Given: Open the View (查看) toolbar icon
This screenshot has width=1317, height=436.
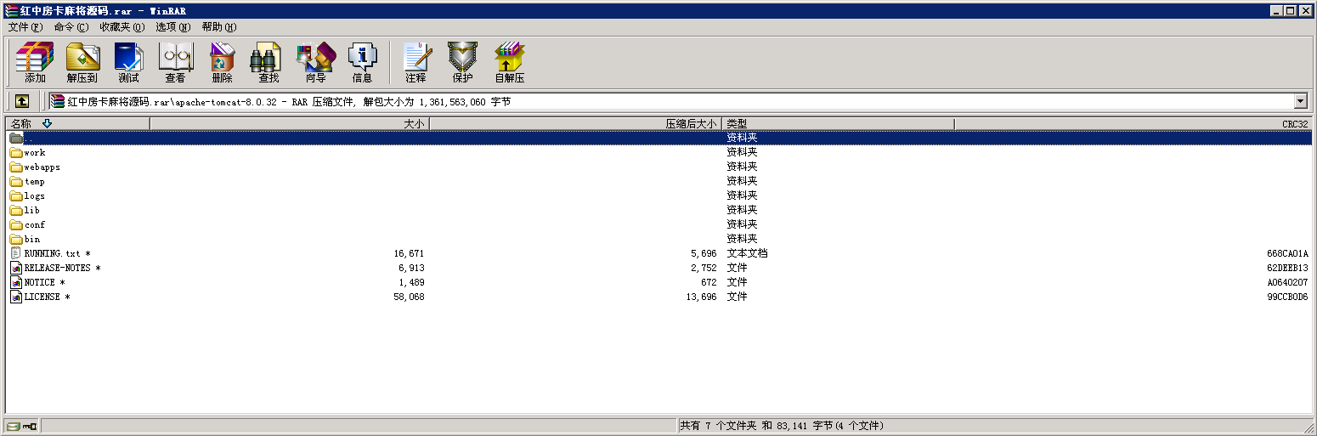Looking at the screenshot, I should click(175, 63).
